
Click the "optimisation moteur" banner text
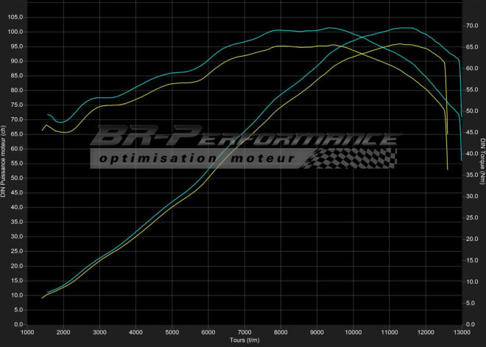[197, 158]
